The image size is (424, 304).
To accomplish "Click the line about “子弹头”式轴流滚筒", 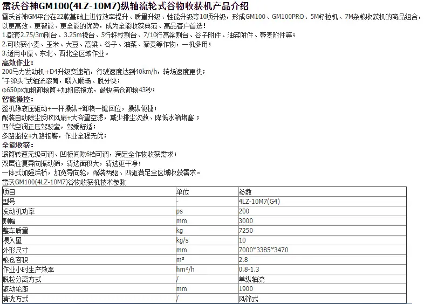I will point(61,81).
